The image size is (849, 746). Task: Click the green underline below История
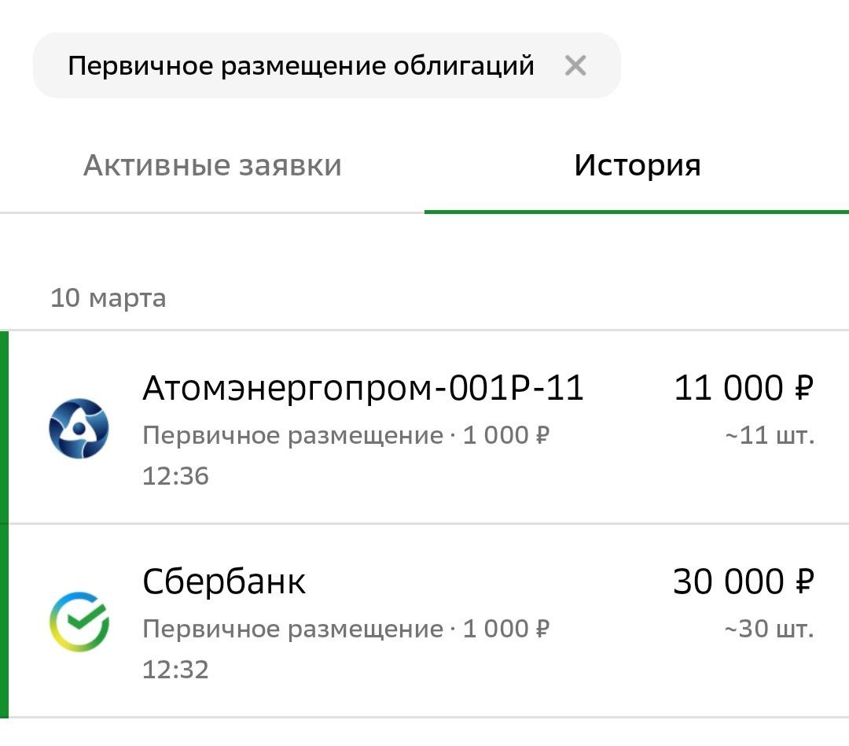point(637,211)
